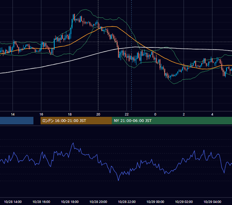The image size is (232, 205).
Task: Click hour label 16 on the price chart axis
Action: click(41, 114)
